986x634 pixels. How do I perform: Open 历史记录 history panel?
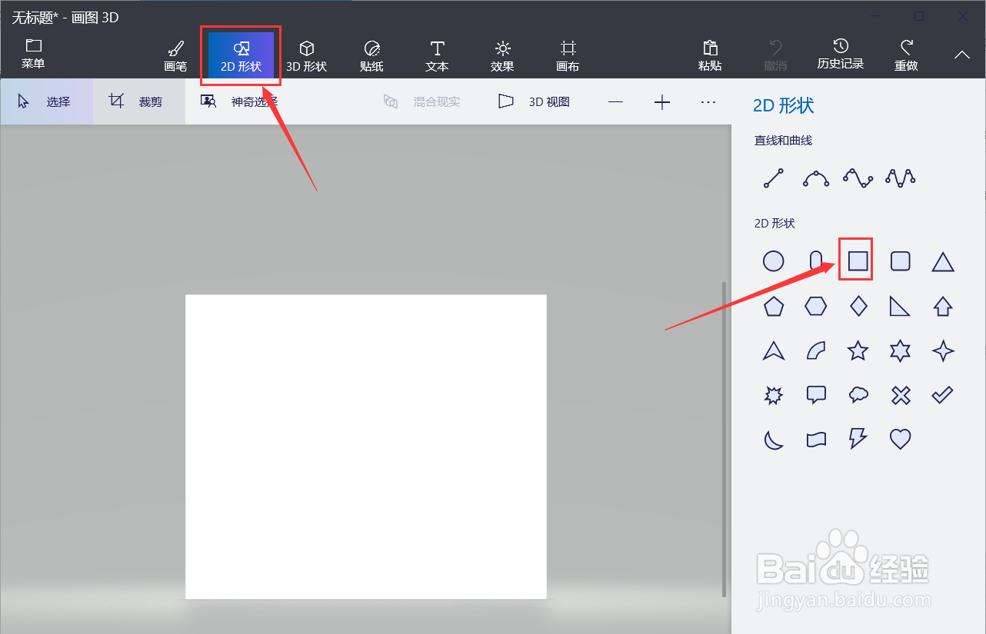[x=841, y=55]
